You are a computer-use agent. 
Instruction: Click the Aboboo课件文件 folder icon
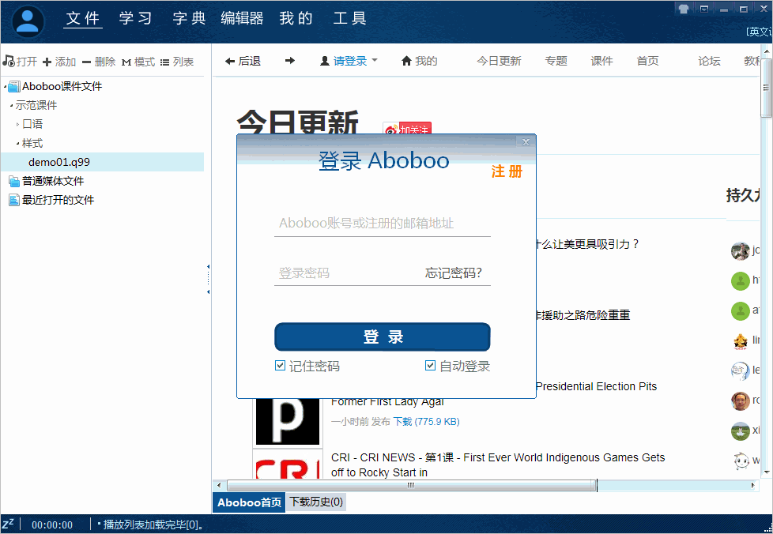14,87
